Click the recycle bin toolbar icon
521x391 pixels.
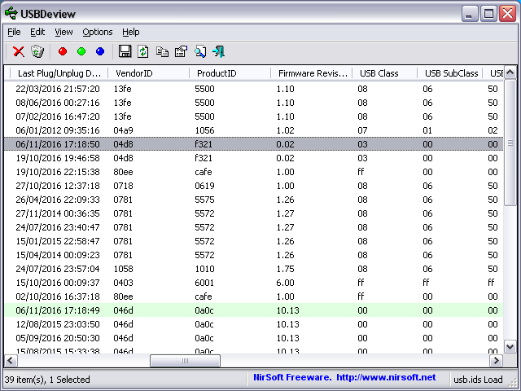click(37, 51)
